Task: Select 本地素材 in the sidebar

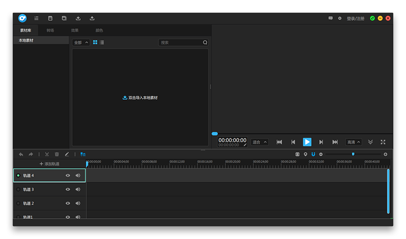Action: (x=41, y=41)
